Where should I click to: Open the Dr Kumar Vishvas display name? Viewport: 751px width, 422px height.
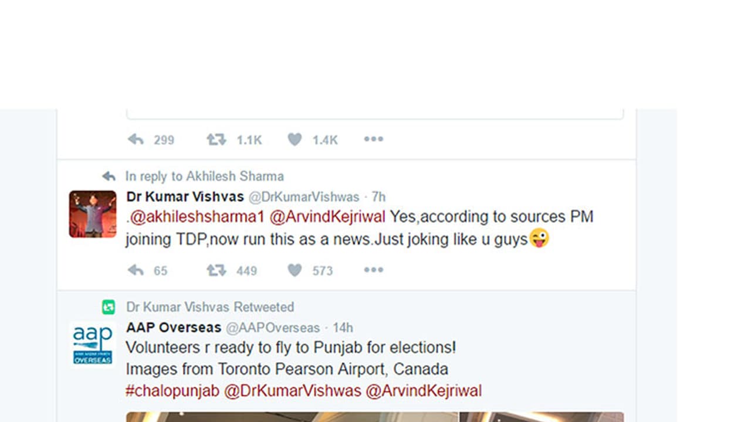(185, 197)
